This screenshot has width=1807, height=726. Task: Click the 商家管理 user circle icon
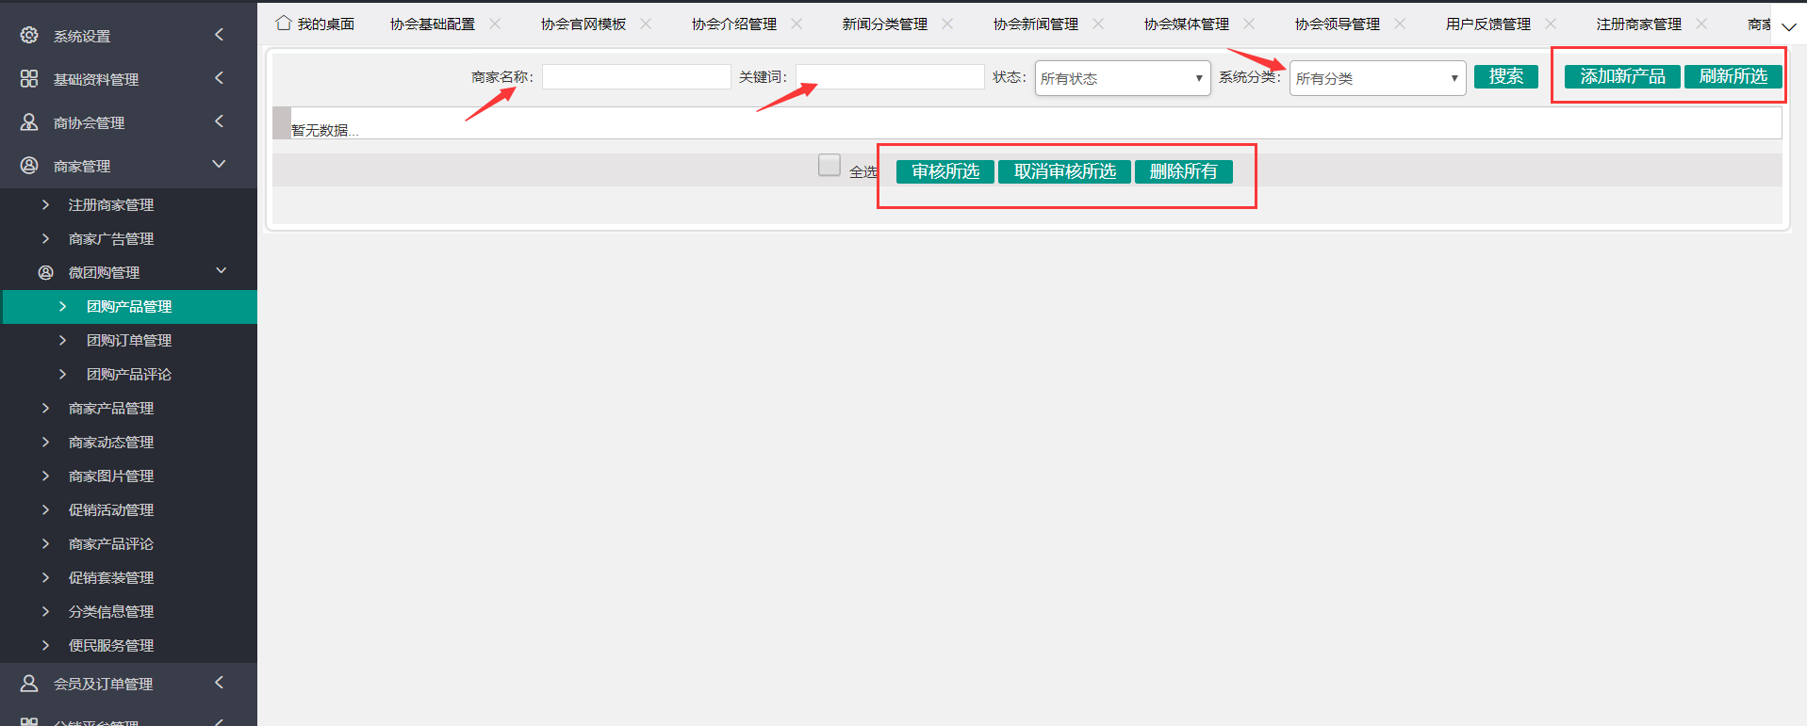[x=29, y=166]
